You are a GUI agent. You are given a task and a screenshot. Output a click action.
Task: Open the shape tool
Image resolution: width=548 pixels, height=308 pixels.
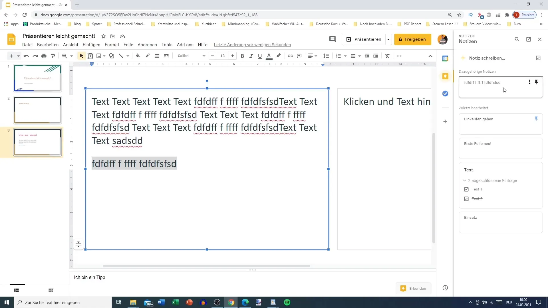point(112,56)
